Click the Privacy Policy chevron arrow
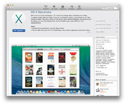This screenshot has height=105, width=126. coord(117,32)
